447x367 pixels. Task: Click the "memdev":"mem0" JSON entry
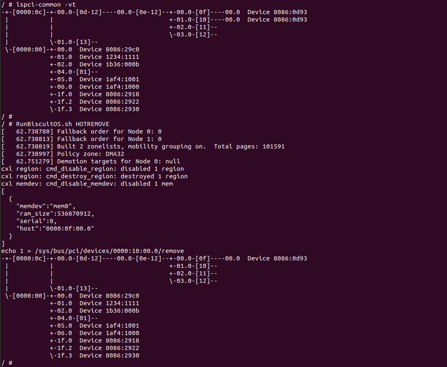[x=46, y=206]
